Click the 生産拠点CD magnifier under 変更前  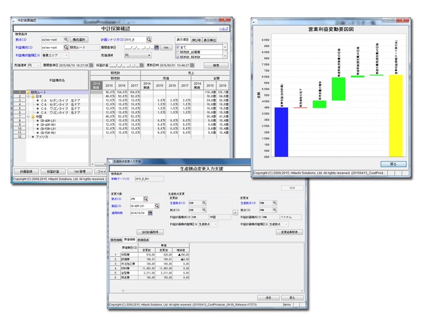(204, 203)
